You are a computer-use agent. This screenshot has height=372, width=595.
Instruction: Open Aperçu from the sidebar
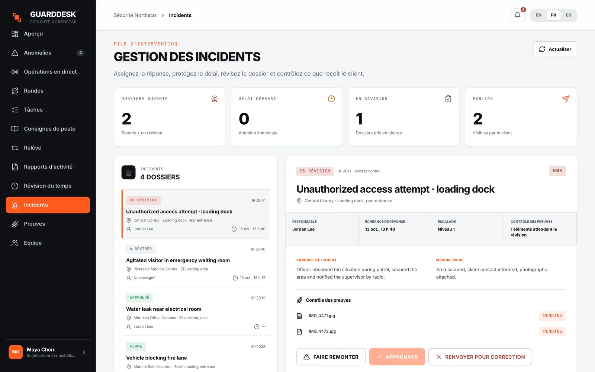coord(48,34)
